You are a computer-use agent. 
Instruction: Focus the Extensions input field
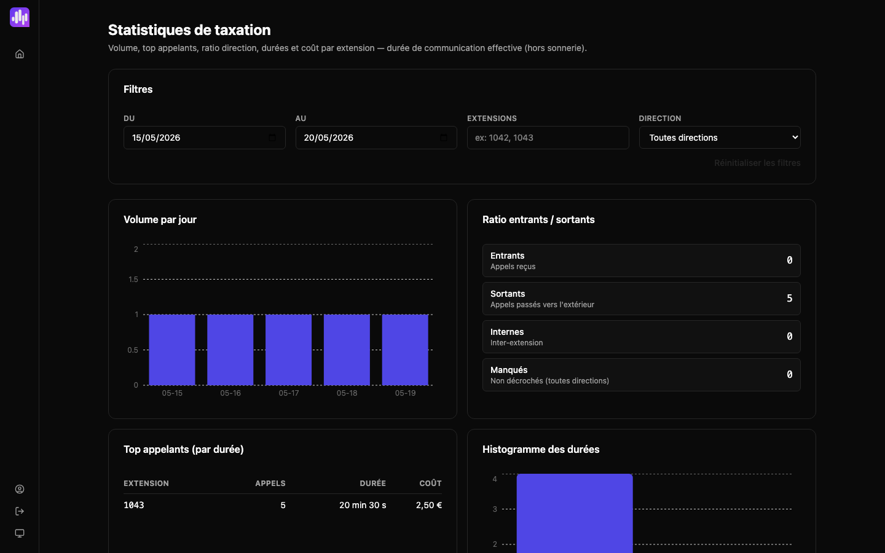(x=548, y=138)
